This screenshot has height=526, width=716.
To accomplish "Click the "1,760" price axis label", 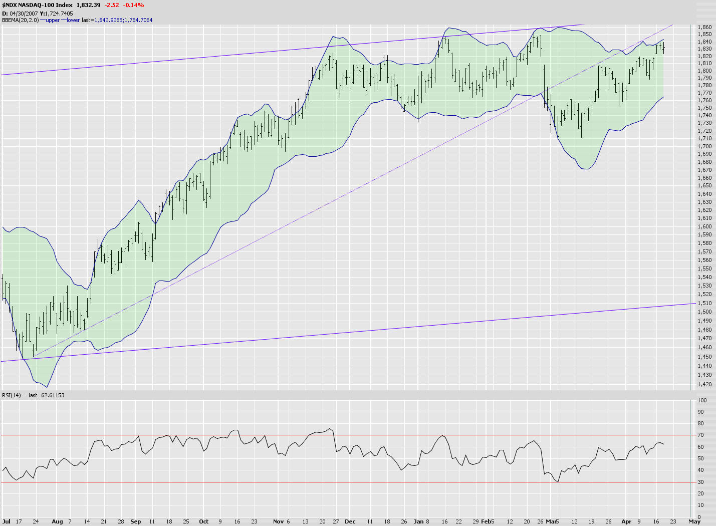I will pos(704,100).
